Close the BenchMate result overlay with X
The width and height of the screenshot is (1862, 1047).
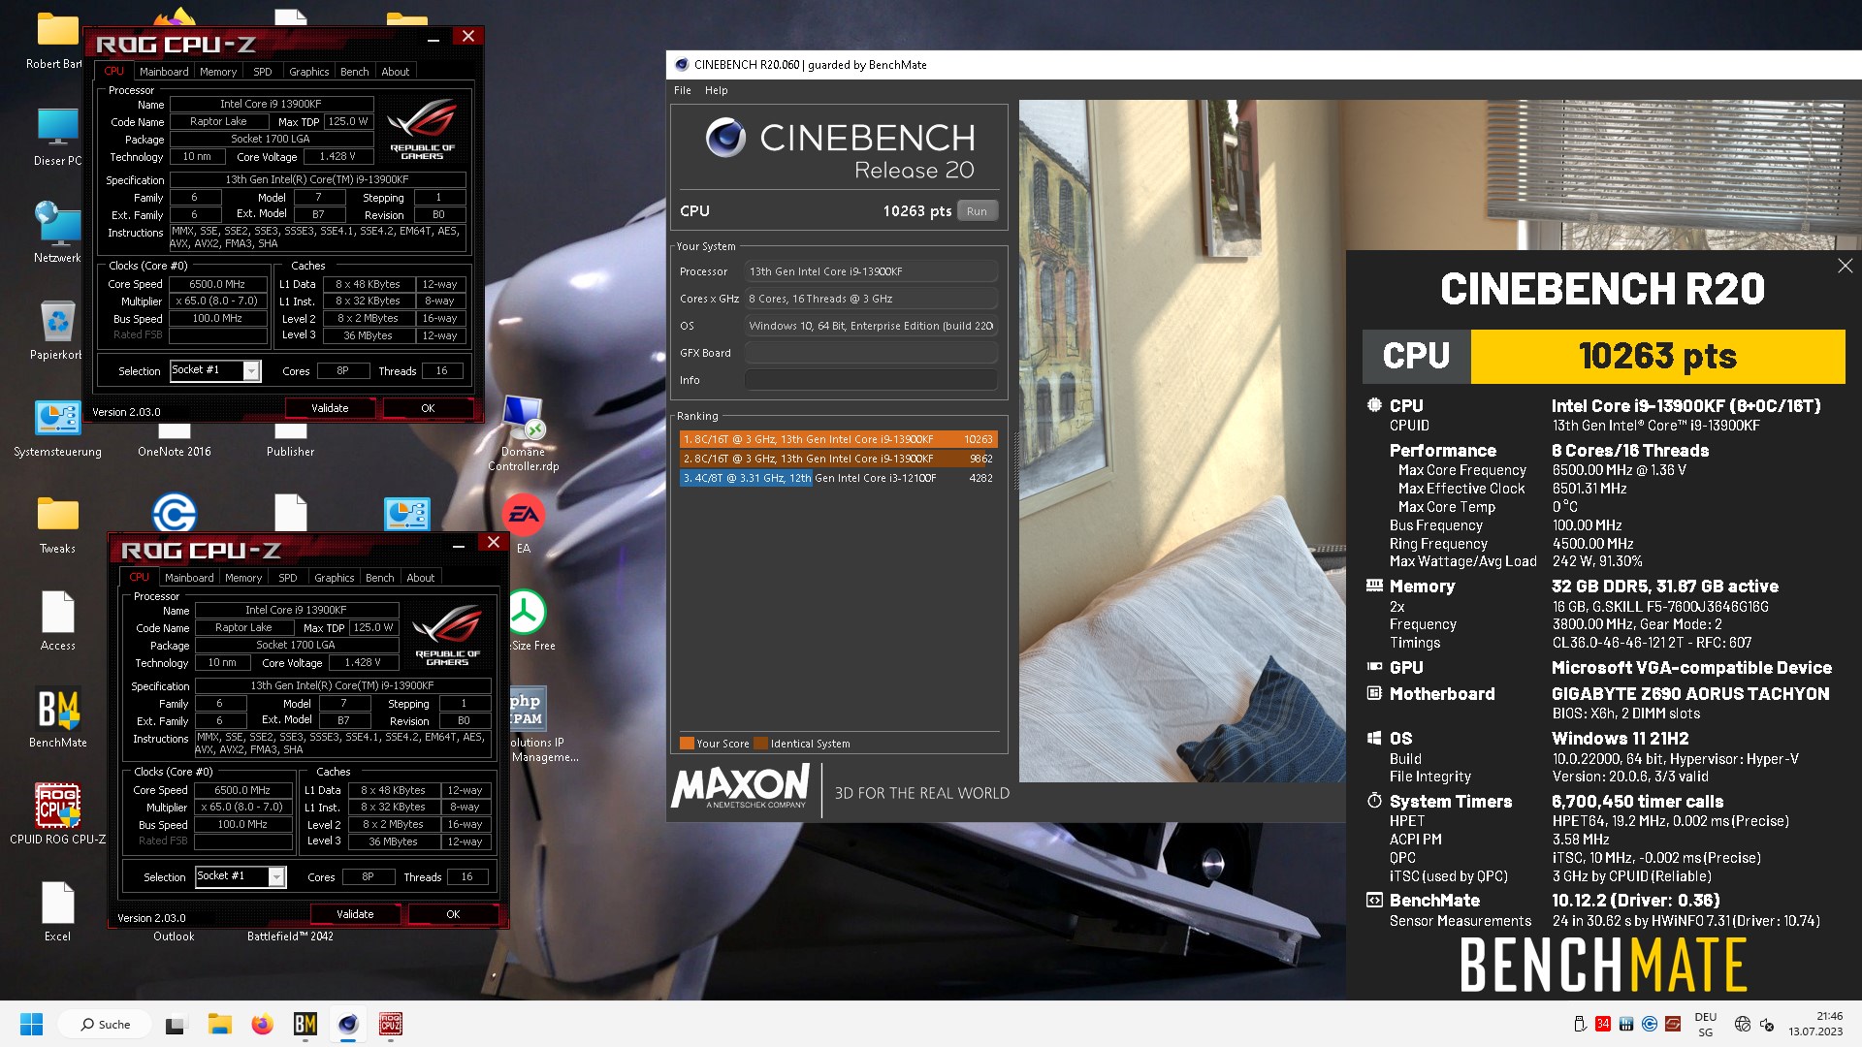tap(1845, 266)
